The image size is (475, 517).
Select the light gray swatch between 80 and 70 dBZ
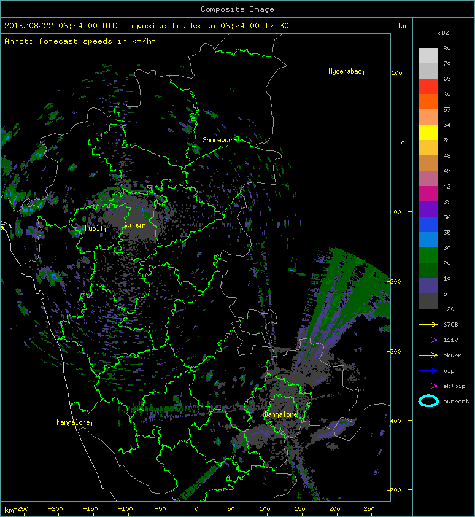click(x=428, y=56)
